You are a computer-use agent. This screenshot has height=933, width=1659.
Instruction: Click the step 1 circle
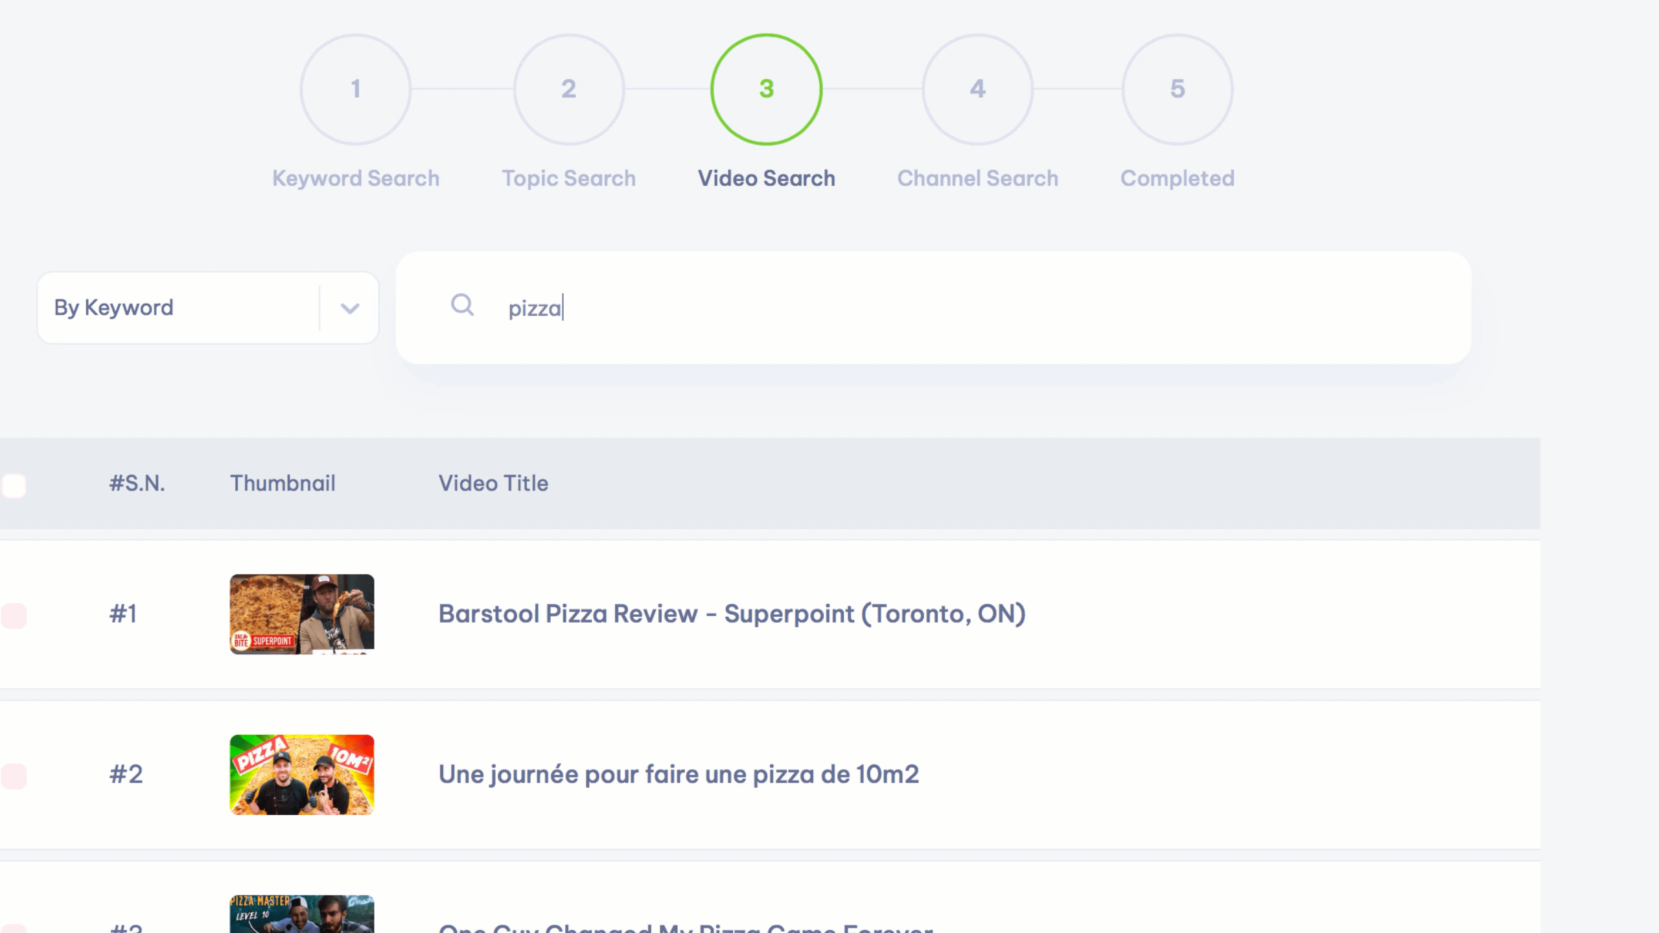click(x=355, y=89)
